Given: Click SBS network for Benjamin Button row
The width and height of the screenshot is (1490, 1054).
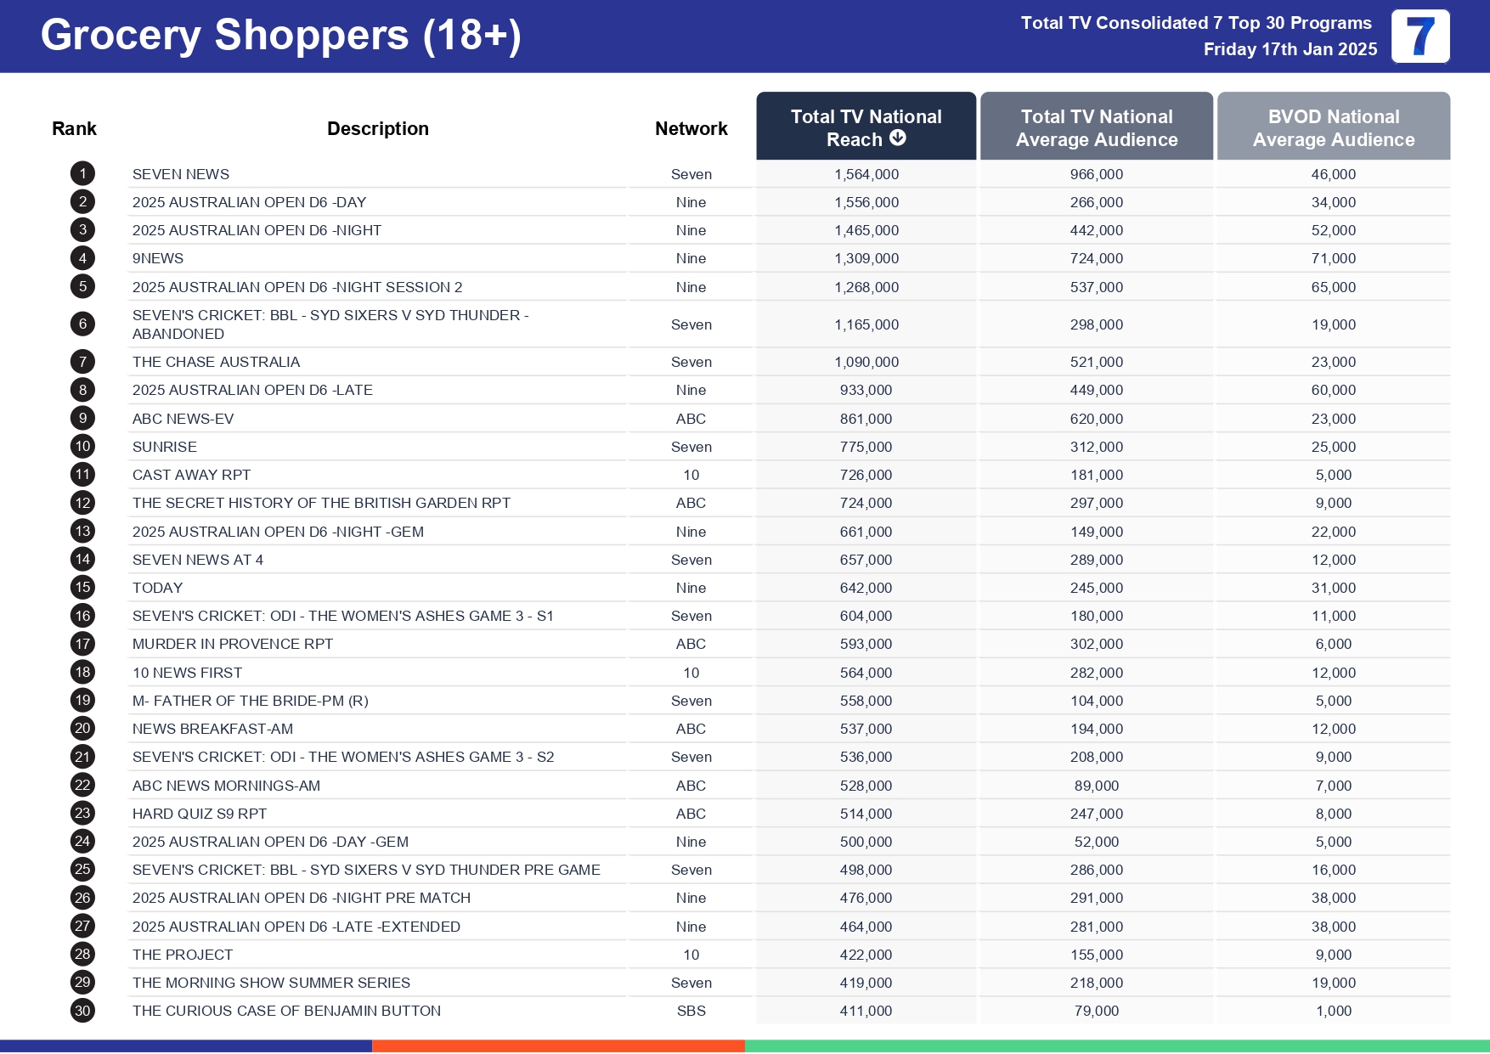Looking at the screenshot, I should (691, 1011).
